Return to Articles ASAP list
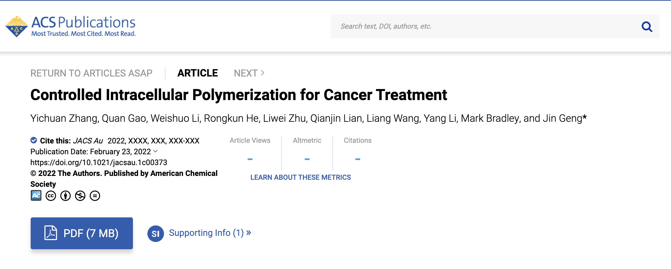 (x=91, y=73)
